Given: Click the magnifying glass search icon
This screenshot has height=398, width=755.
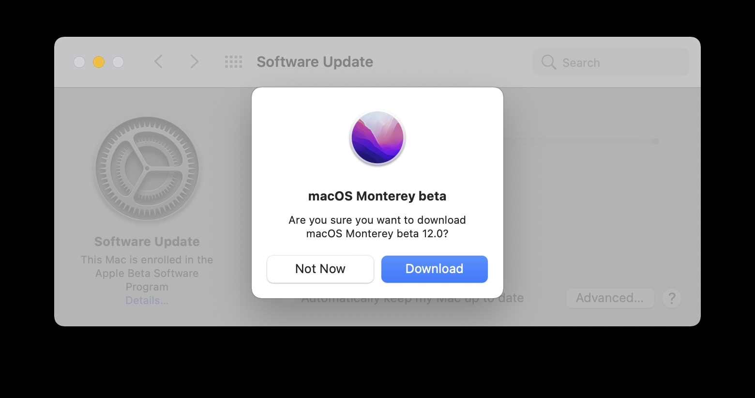Looking at the screenshot, I should coord(548,62).
